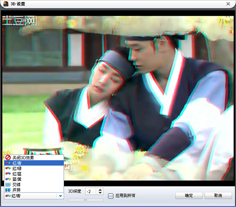The image size is (236, 207).
Task: Choose the 红/青 item in the dropdown list
Action: point(34,163)
